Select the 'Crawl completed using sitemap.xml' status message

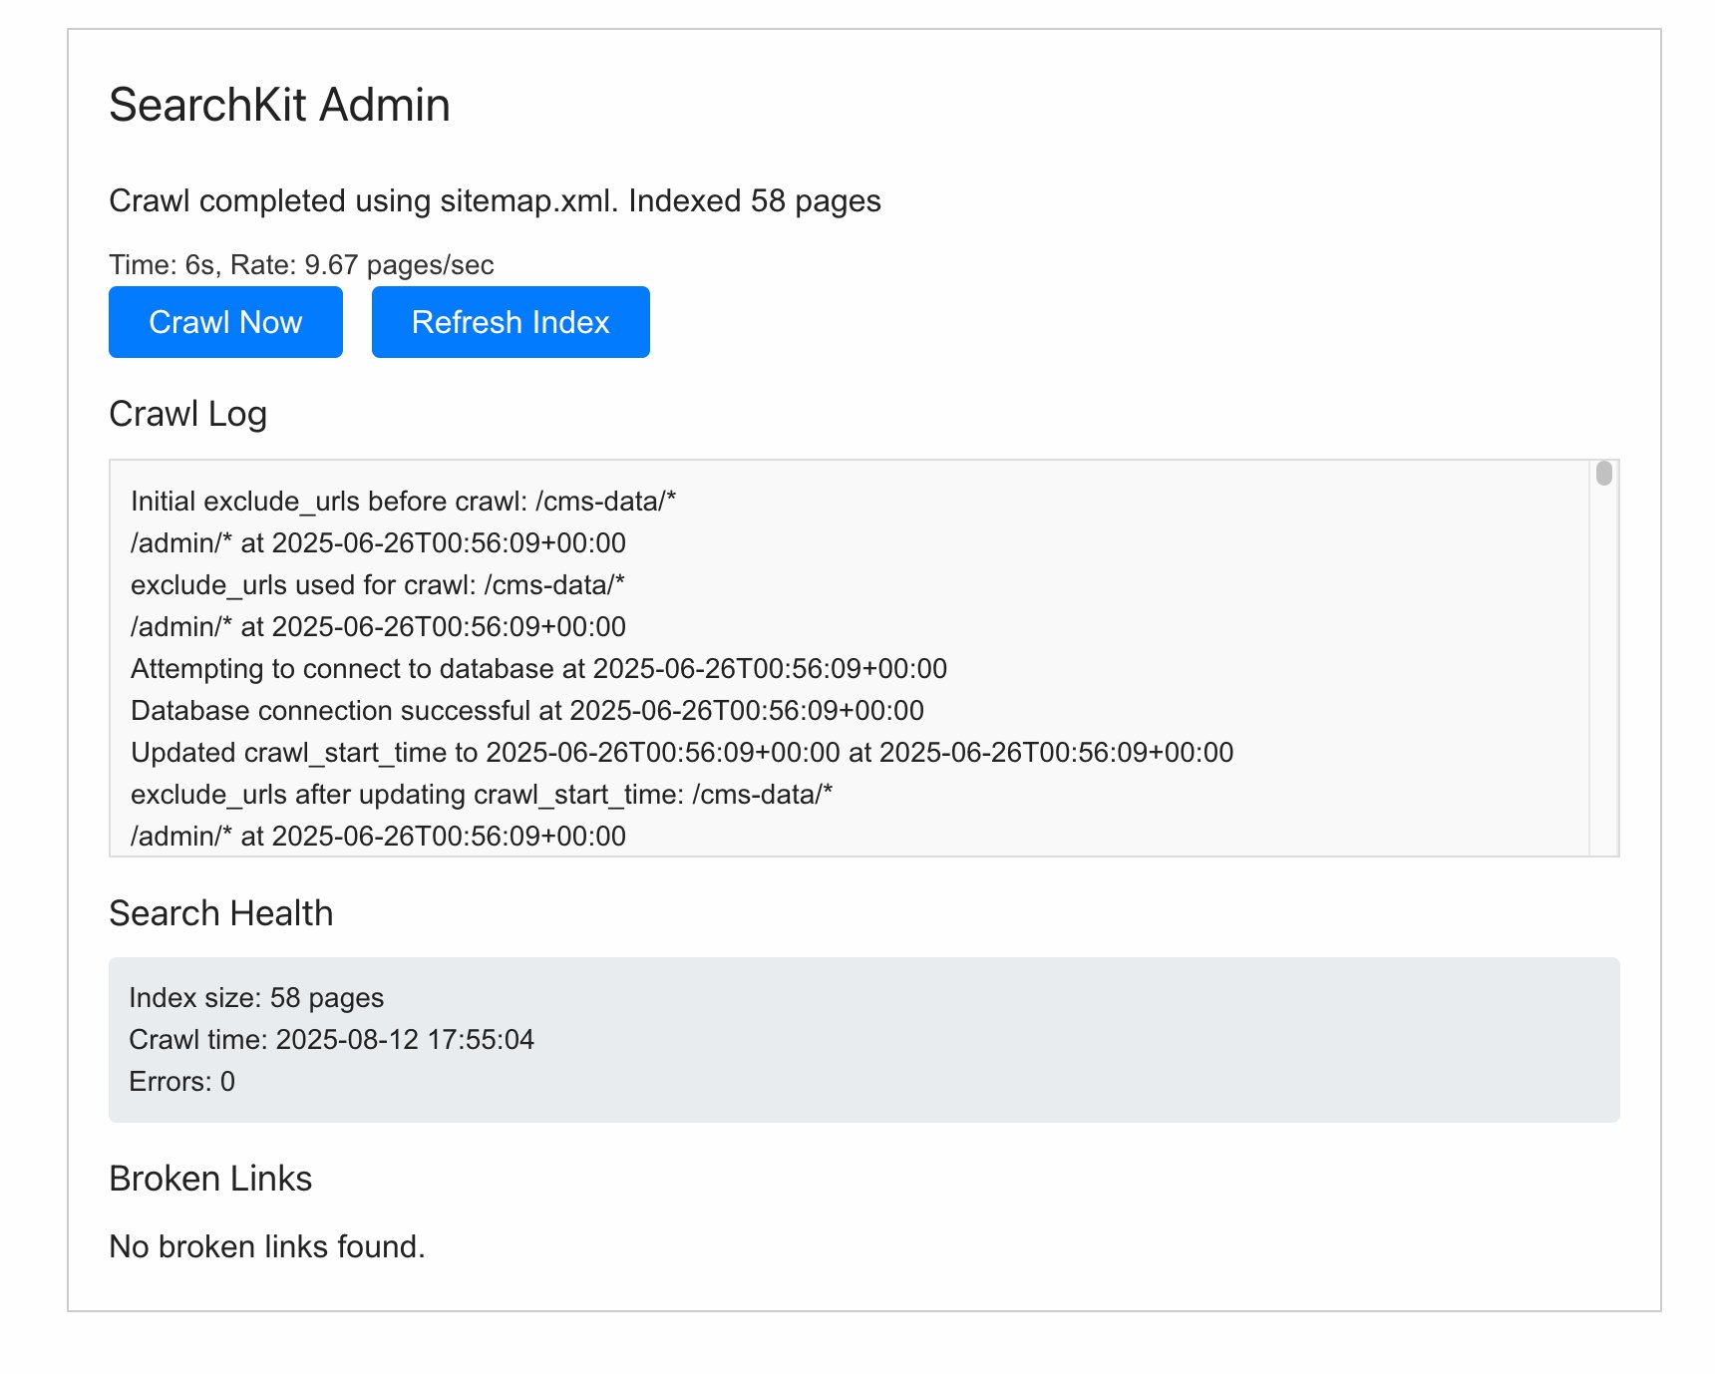(x=495, y=200)
